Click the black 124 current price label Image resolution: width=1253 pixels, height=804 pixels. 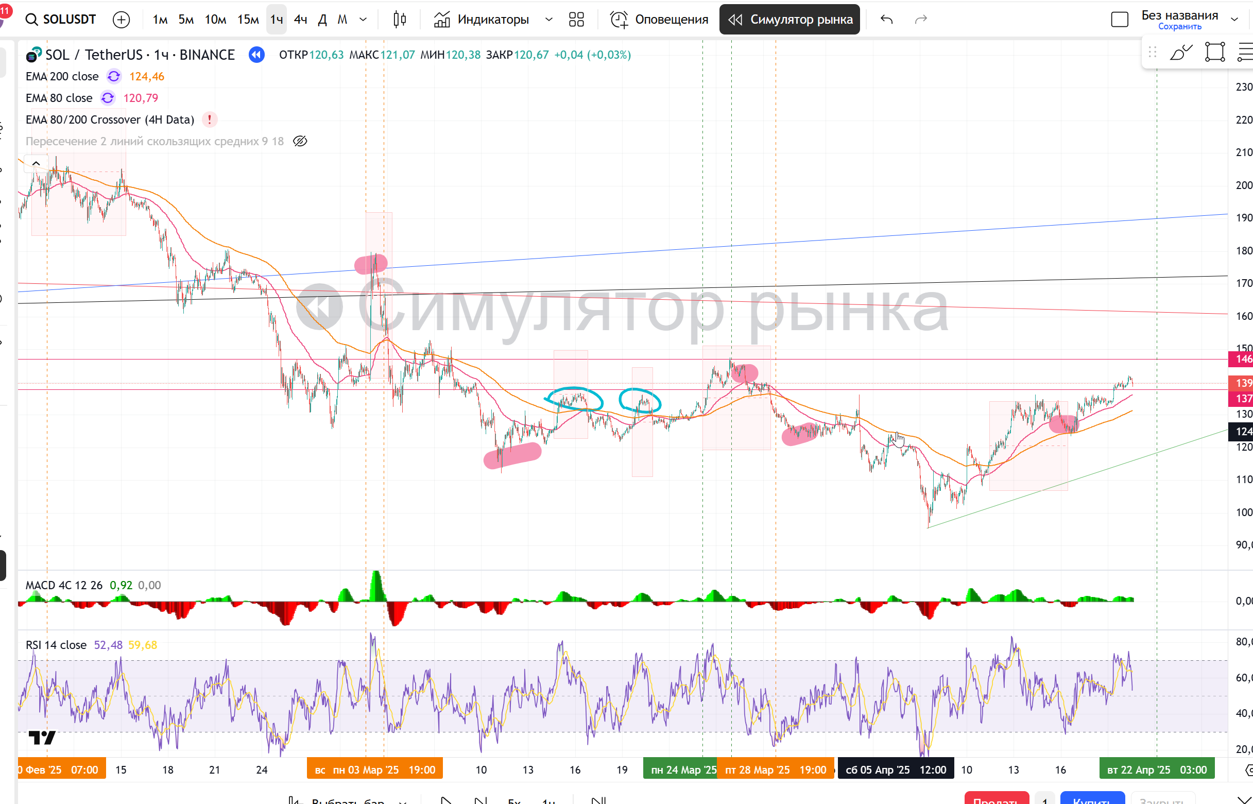1242,431
